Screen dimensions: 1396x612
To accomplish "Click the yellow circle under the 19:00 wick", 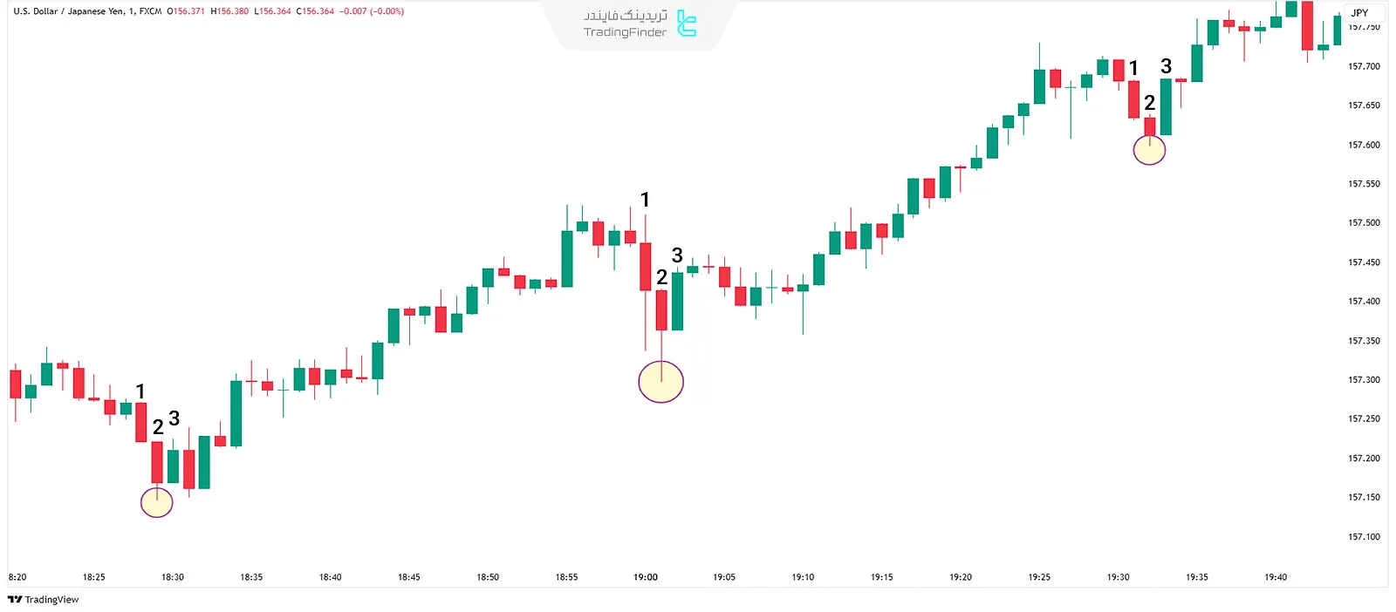I will point(660,382).
